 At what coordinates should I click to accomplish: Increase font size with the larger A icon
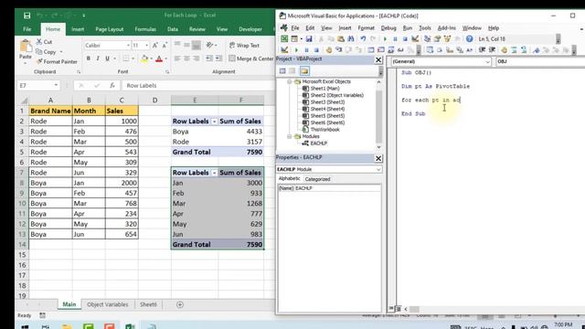coord(154,45)
